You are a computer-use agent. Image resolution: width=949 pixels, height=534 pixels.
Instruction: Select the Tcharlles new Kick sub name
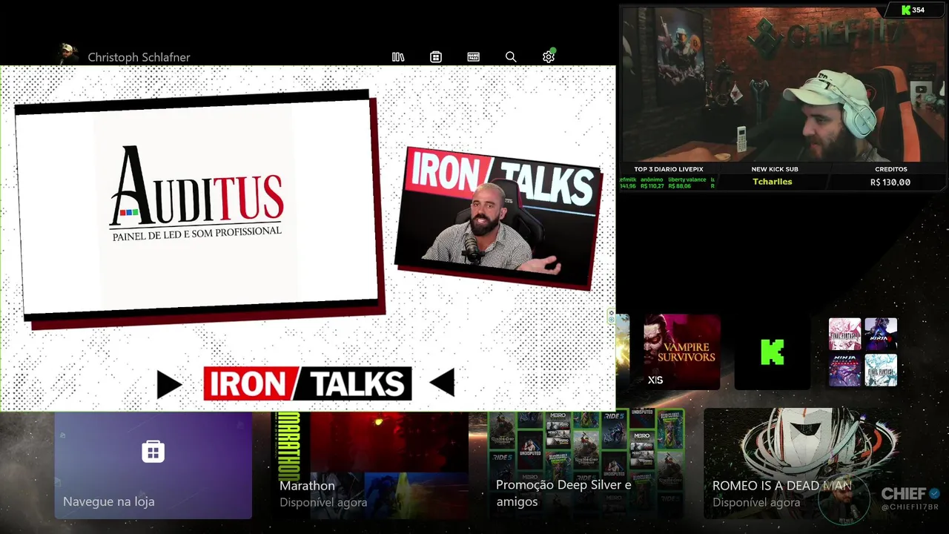[772, 182]
